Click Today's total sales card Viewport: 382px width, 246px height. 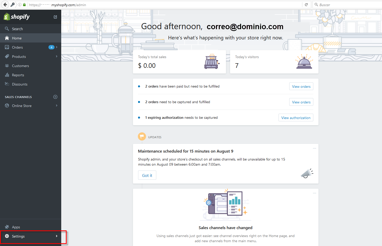[x=179, y=62]
